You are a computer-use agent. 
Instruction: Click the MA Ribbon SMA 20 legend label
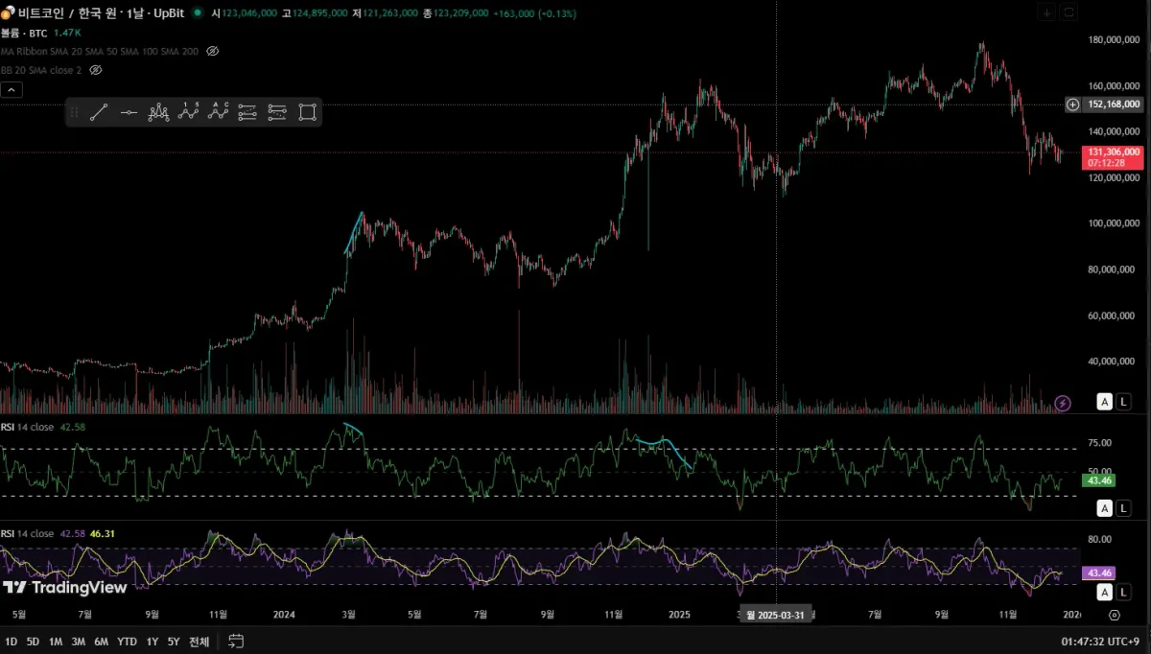(x=101, y=51)
